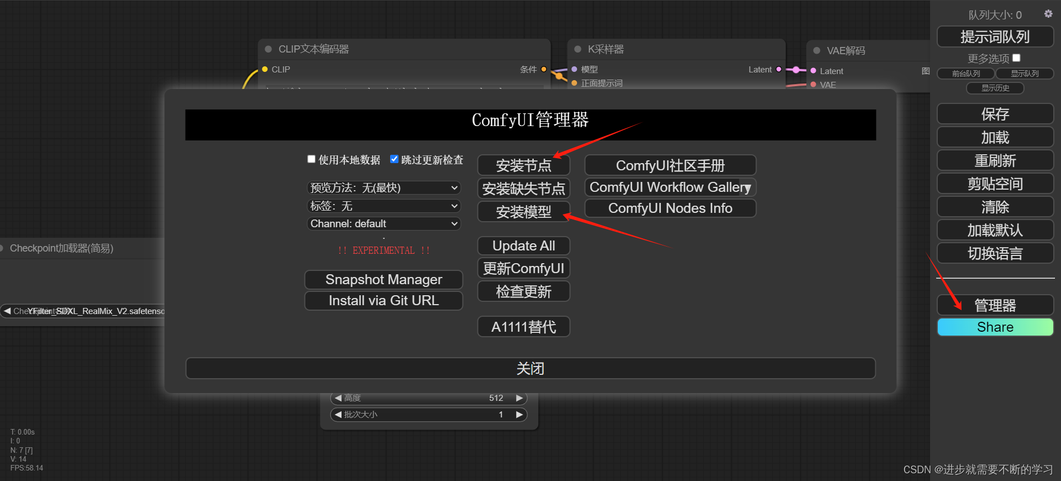Viewport: 1061px width, 481px height.
Task: Adjust the 高度 512 value field
Action: click(429, 398)
